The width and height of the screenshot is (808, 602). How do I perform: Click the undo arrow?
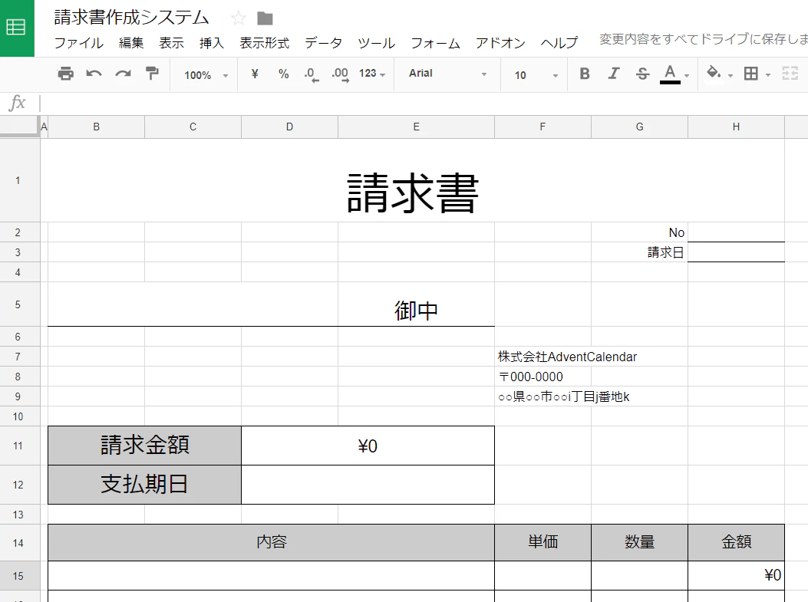pyautogui.click(x=94, y=74)
